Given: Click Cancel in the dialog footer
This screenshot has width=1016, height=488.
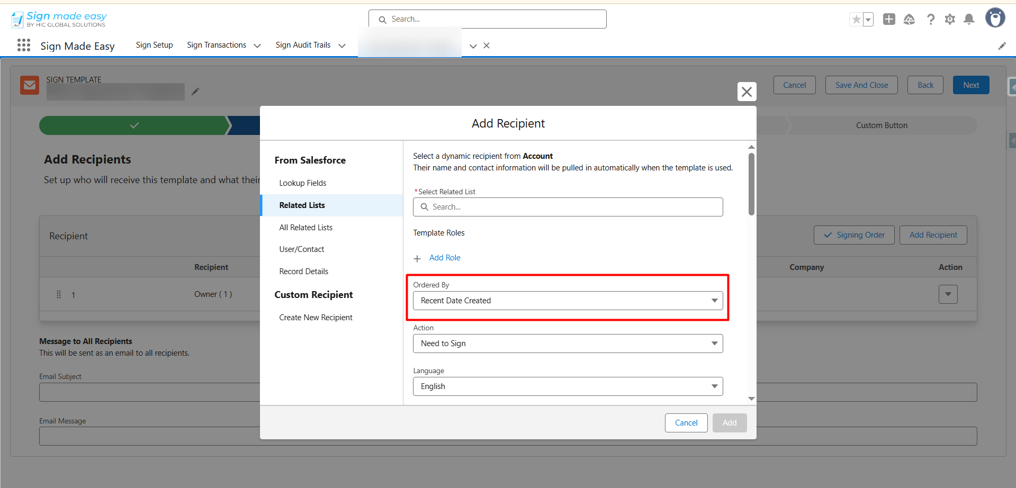Looking at the screenshot, I should point(686,423).
